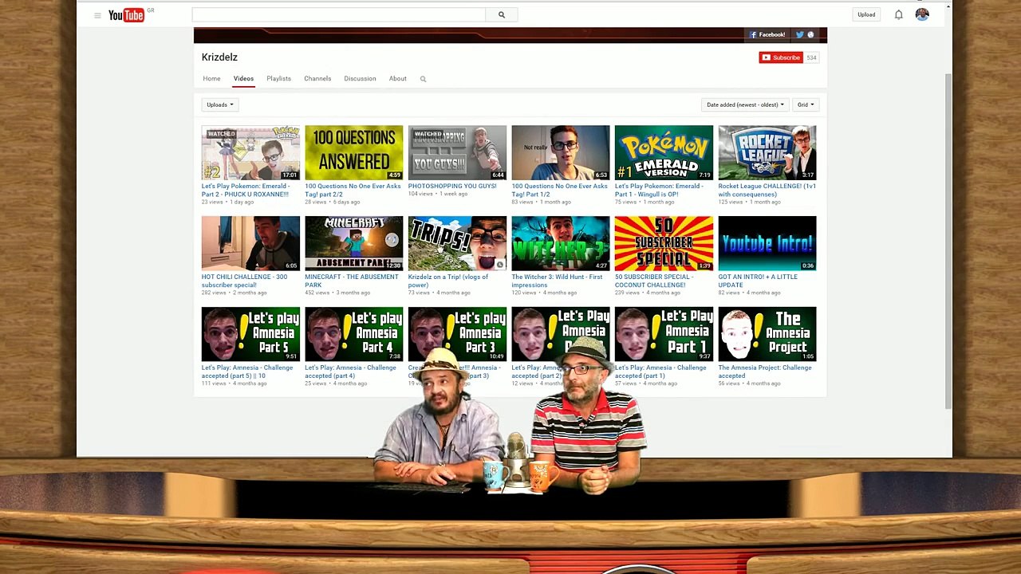The width and height of the screenshot is (1021, 574).
Task: Open the 'Not really' 6:53 video thumbnail
Action: [x=561, y=152]
